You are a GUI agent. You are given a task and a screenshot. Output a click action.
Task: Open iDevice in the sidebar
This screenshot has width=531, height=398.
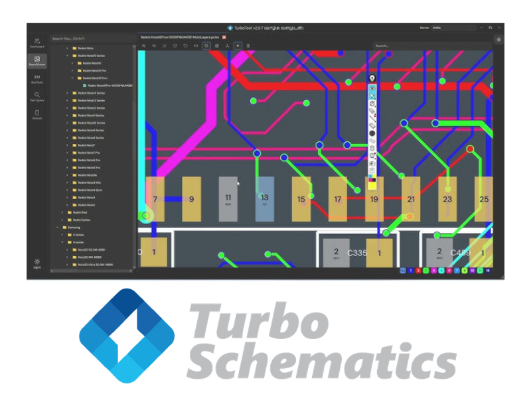(x=37, y=115)
